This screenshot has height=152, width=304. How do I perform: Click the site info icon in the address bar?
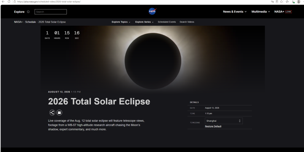click(x=15, y=2)
